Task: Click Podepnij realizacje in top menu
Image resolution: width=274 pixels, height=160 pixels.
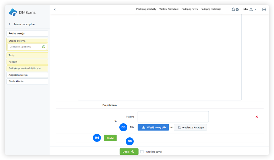Action: click(211, 9)
